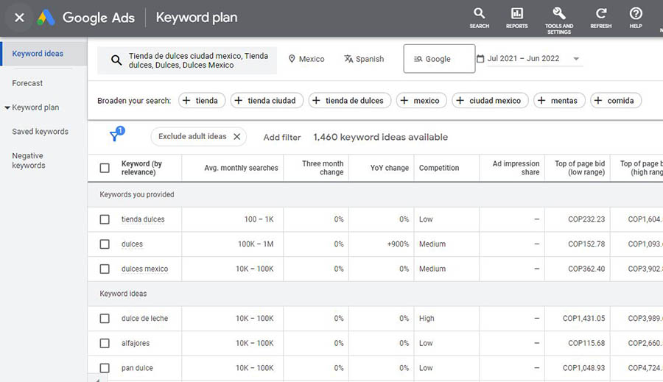Check the box for tienda dulces
This screenshot has height=382, width=663.
pyautogui.click(x=105, y=219)
